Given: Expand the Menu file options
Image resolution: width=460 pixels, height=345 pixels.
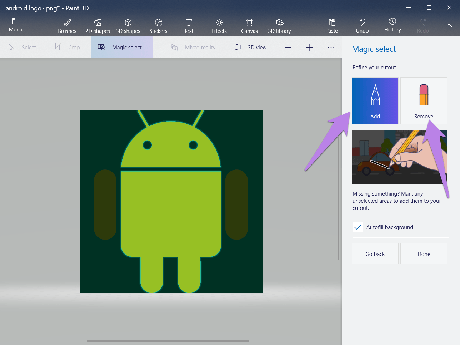Looking at the screenshot, I should [15, 25].
